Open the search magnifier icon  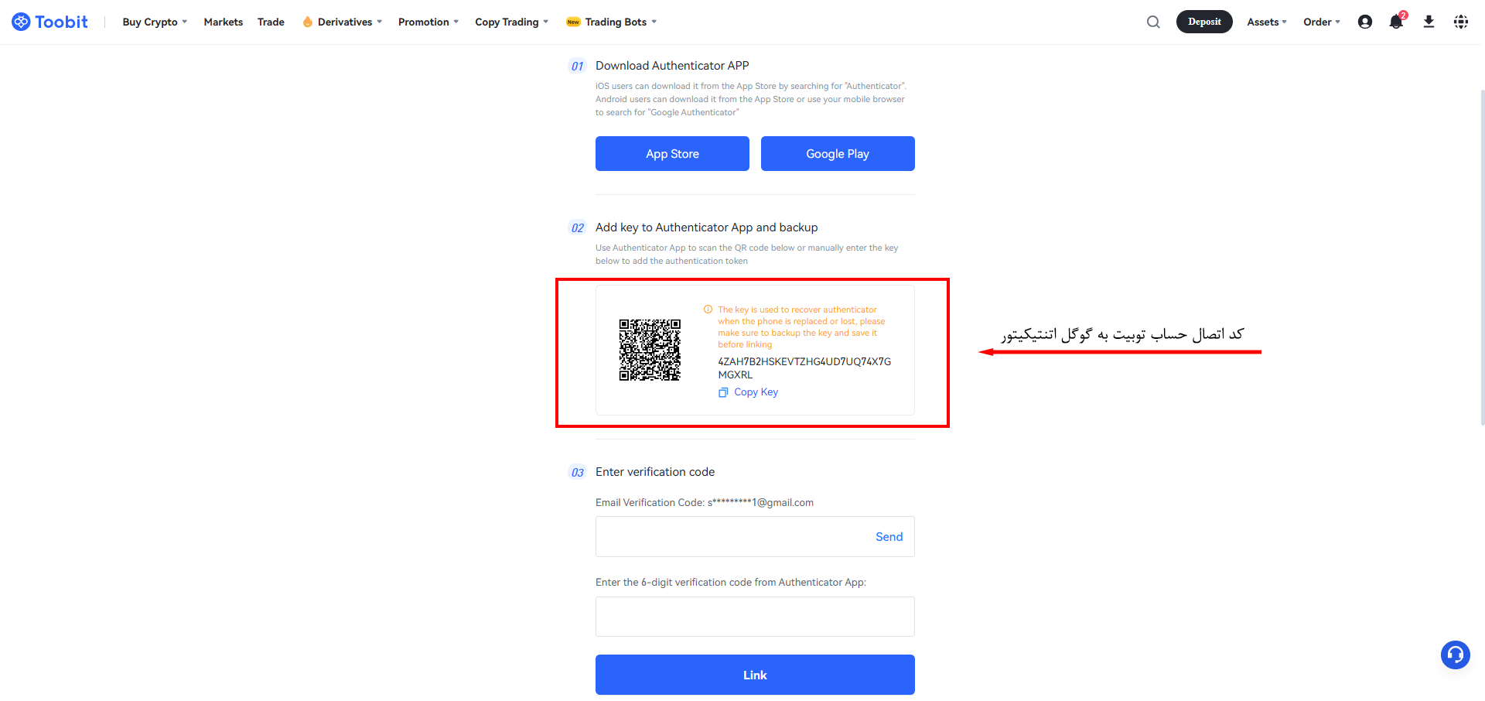coord(1153,22)
